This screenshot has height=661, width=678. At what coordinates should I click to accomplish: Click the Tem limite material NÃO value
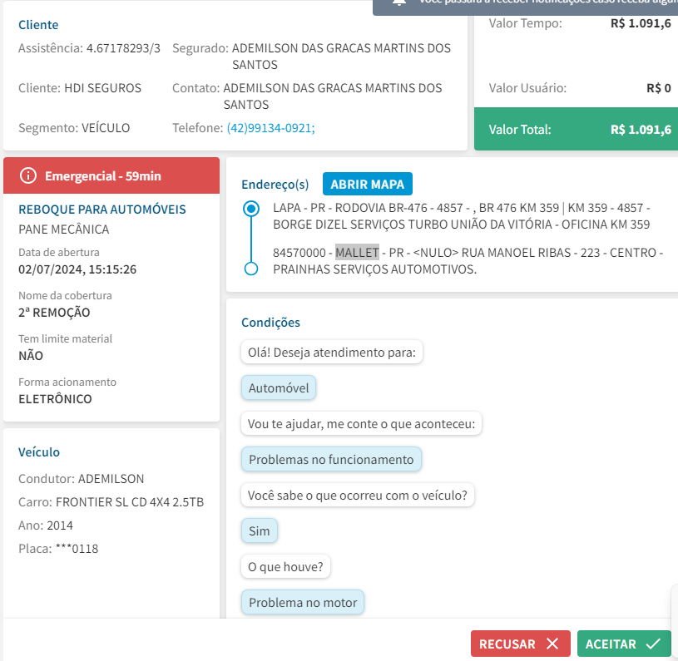(x=31, y=356)
